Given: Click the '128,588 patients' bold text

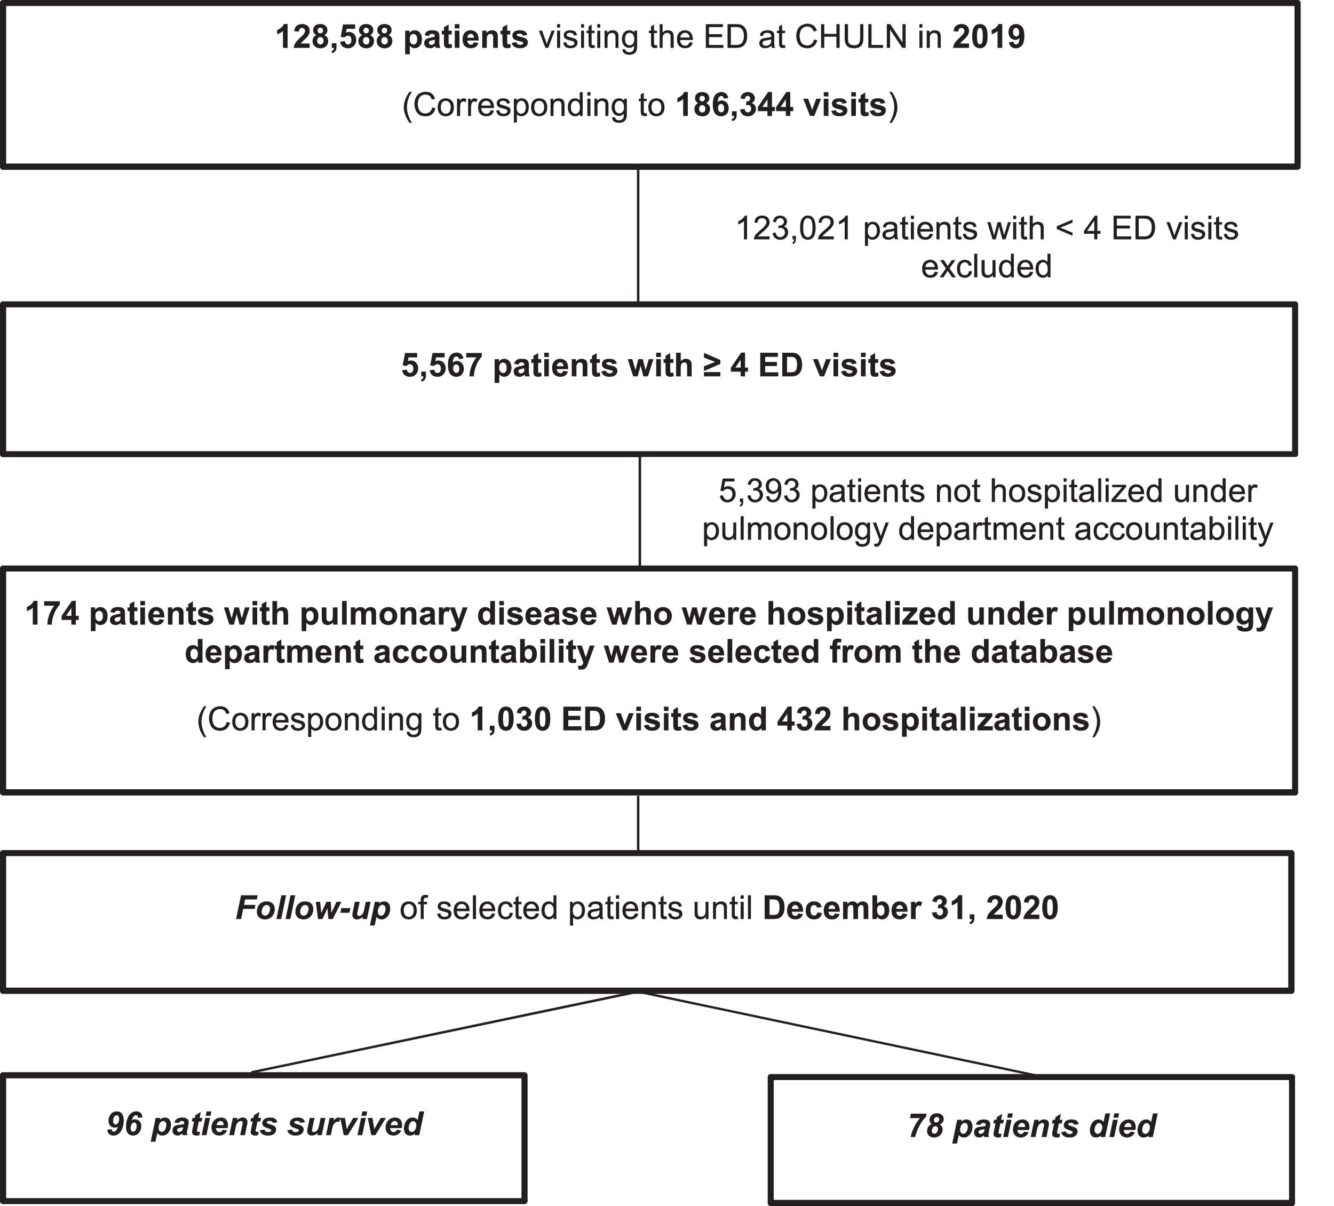Looking at the screenshot, I should [x=402, y=37].
